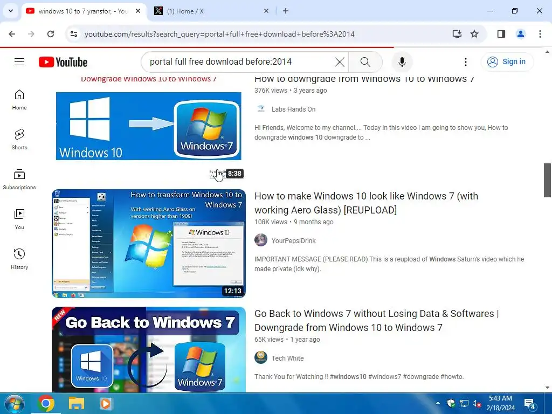Open the YourPepsiDrink channel name
Viewport: 552px width, 414px height.
(293, 241)
